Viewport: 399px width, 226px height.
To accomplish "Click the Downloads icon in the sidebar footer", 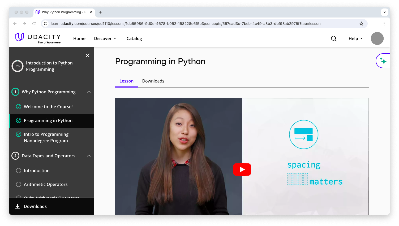I will coord(18,206).
